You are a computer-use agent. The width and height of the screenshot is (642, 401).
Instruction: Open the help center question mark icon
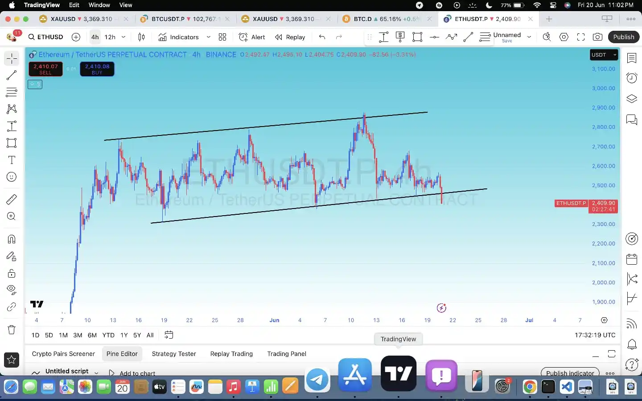(x=632, y=364)
